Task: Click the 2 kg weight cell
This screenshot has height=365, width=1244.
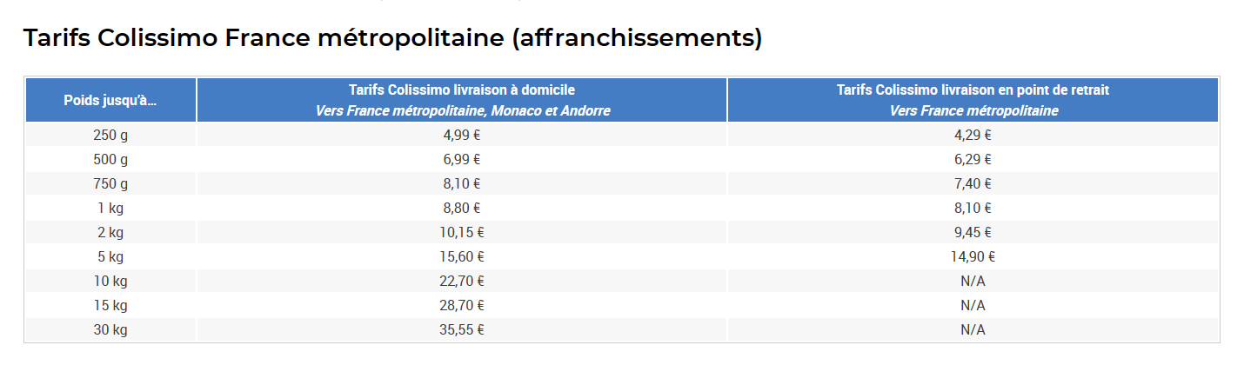Action: click(110, 232)
